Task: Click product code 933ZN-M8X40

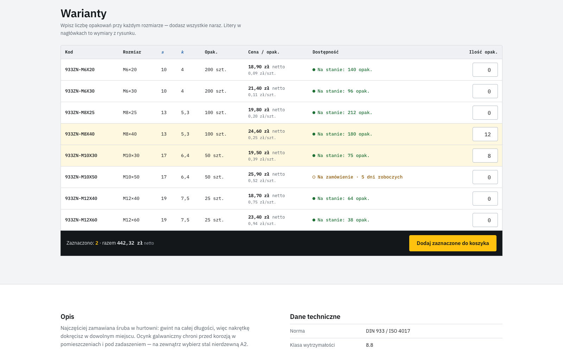Action: pos(80,134)
